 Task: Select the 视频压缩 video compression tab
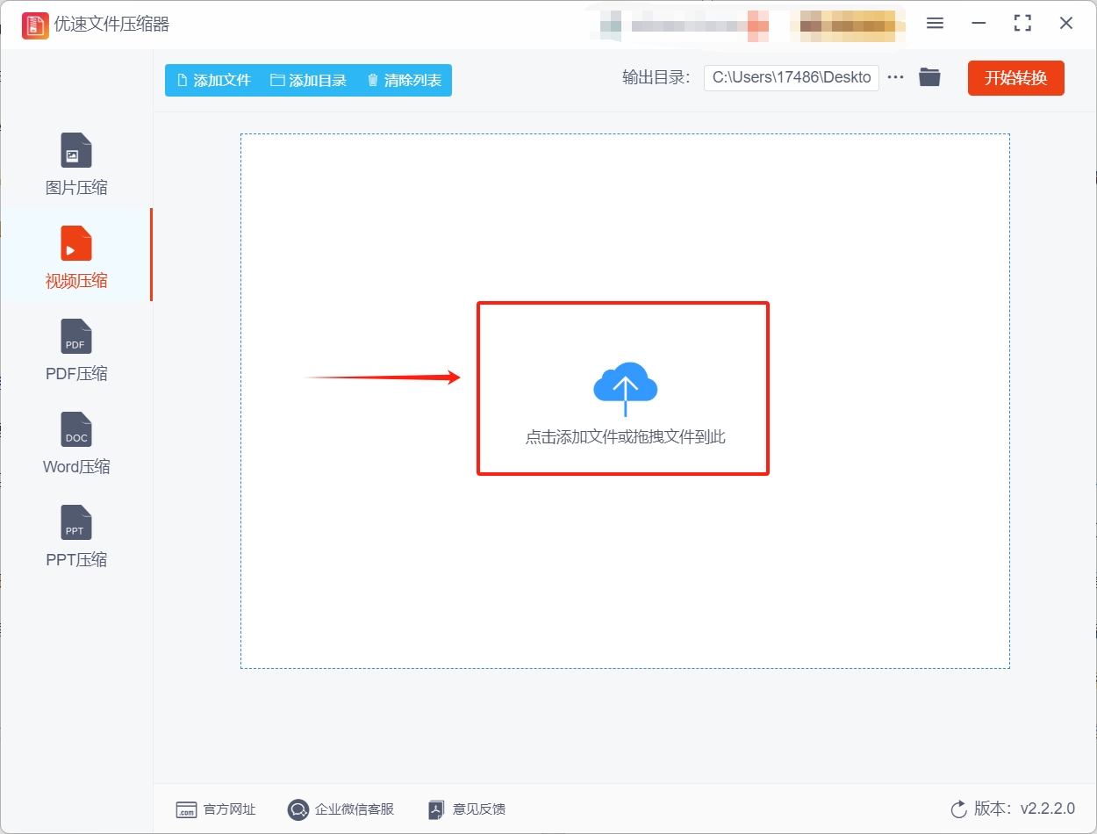pyautogui.click(x=76, y=255)
